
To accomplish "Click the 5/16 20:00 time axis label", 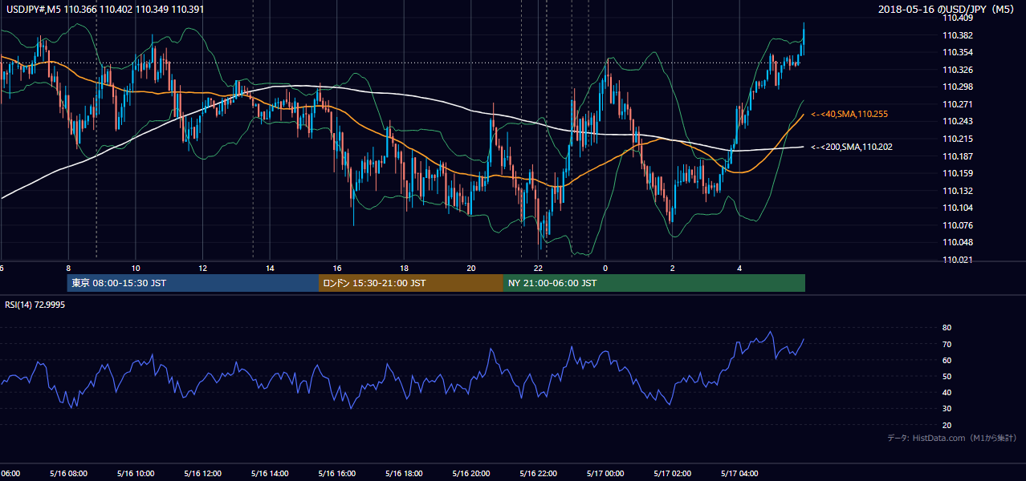I will pos(470,474).
